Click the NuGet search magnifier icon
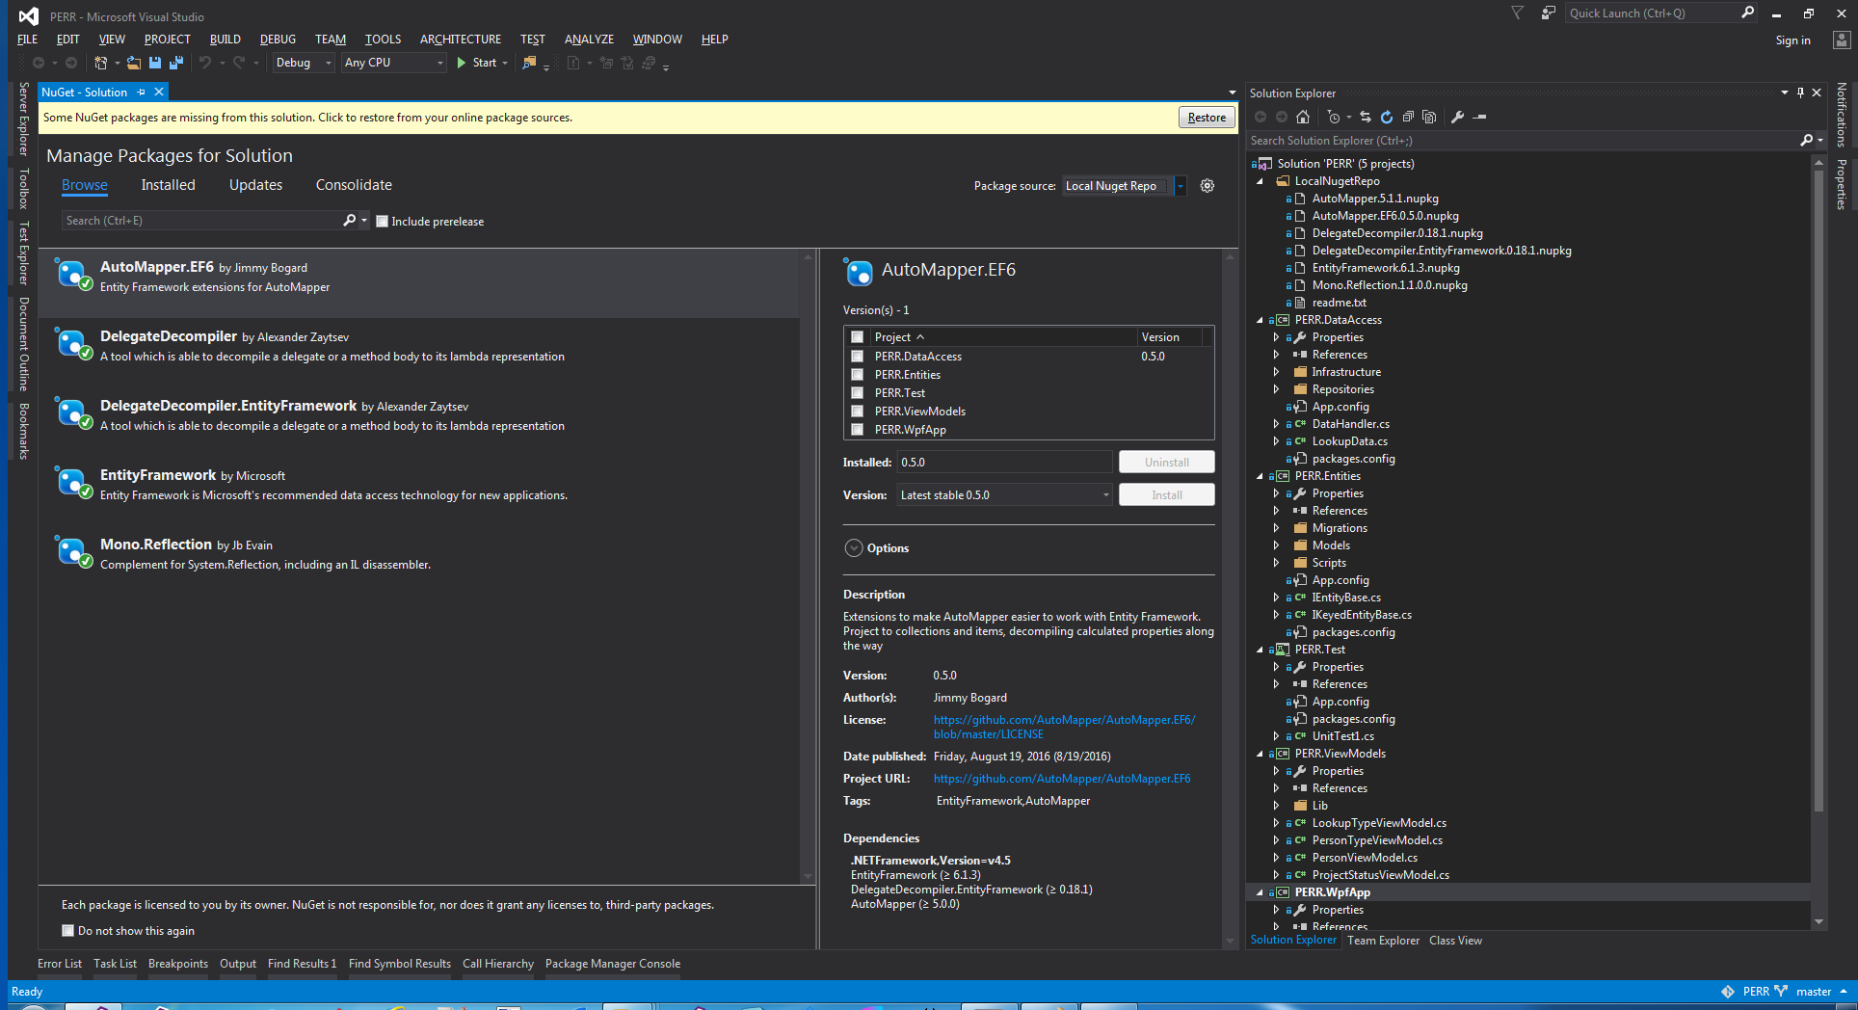 pos(350,221)
